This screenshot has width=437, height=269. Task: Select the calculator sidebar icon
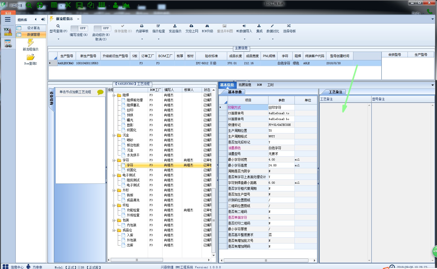pyautogui.click(x=8, y=43)
